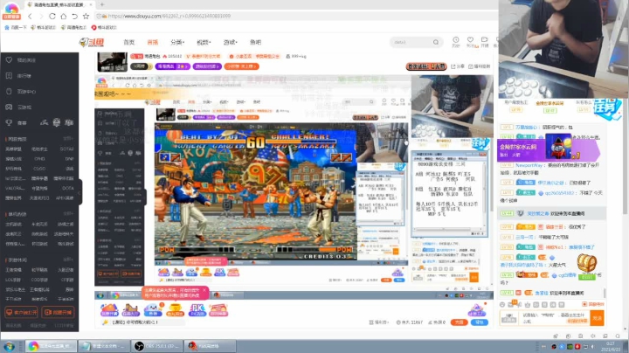Image resolution: width=629 pixels, height=353 pixels.
Task: Click the purple gift banner in chat
Action: 548,149
